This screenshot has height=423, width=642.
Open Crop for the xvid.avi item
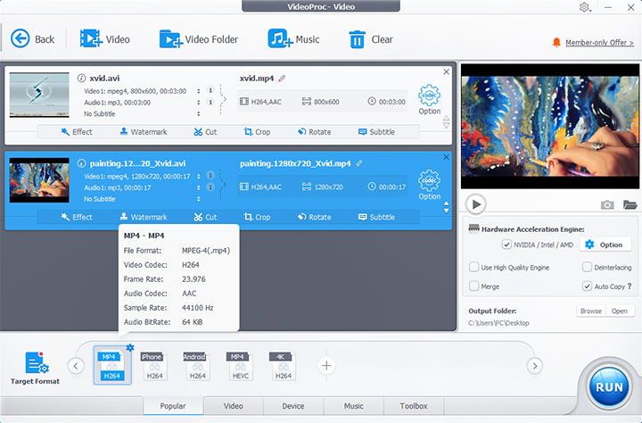click(257, 132)
